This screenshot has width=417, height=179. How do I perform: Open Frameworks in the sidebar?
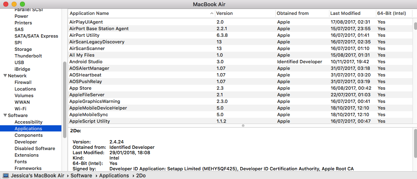coord(28,168)
